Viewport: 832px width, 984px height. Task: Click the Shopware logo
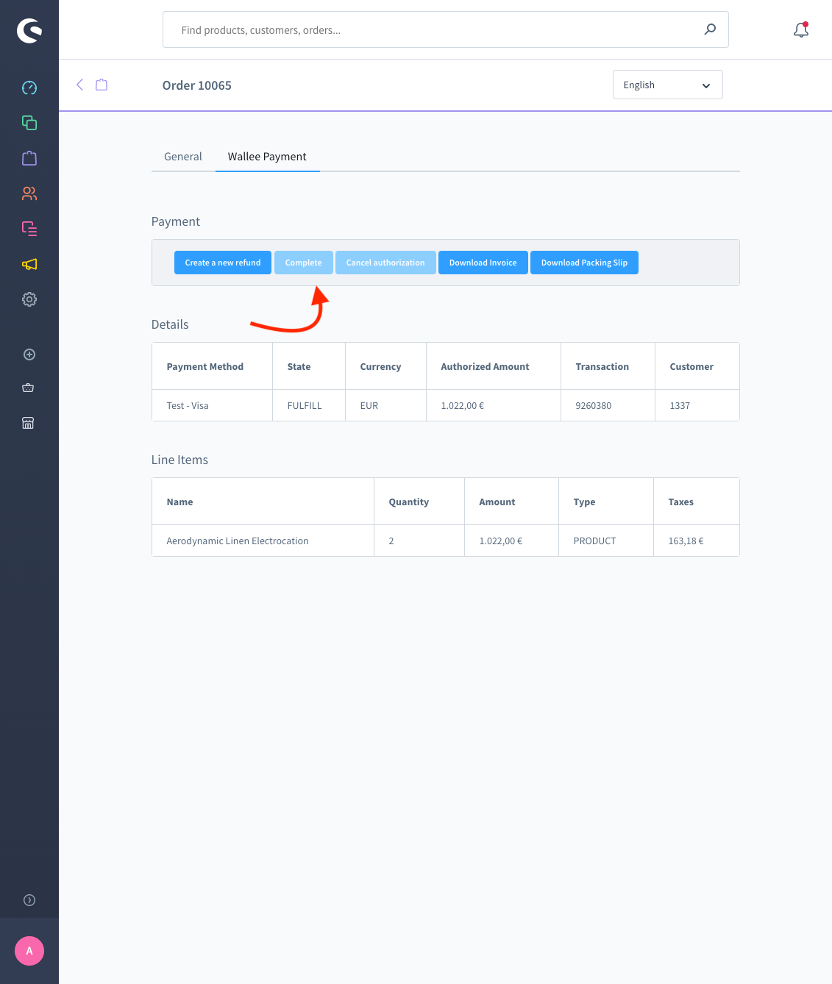point(29,30)
